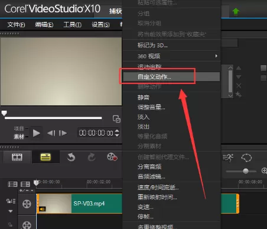Click the filter list scrollbar thumb
The width and height of the screenshot is (267, 229).
(x=230, y=81)
